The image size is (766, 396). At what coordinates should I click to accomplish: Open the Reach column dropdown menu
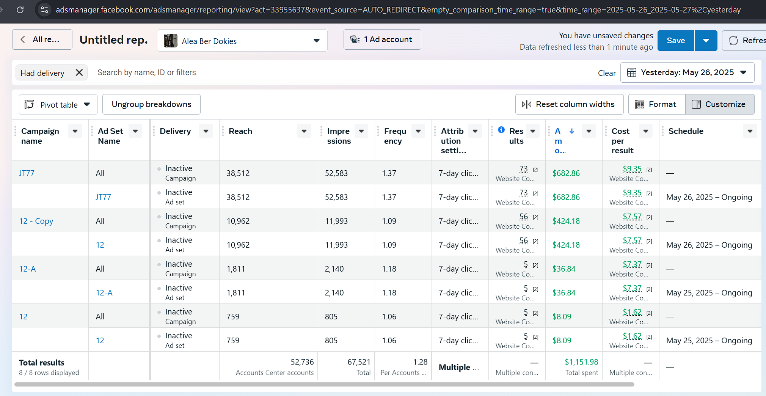click(304, 131)
